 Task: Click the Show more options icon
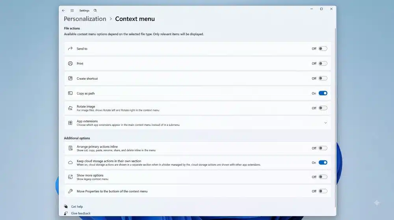click(71, 177)
